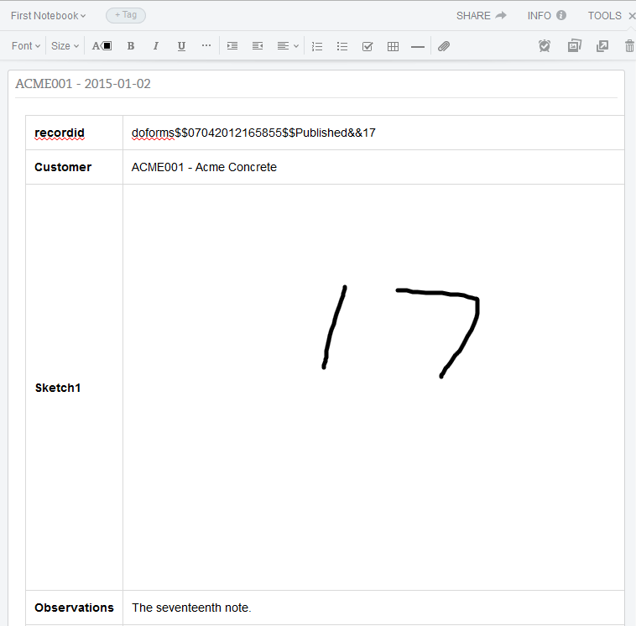Open note in new window icon

click(602, 46)
